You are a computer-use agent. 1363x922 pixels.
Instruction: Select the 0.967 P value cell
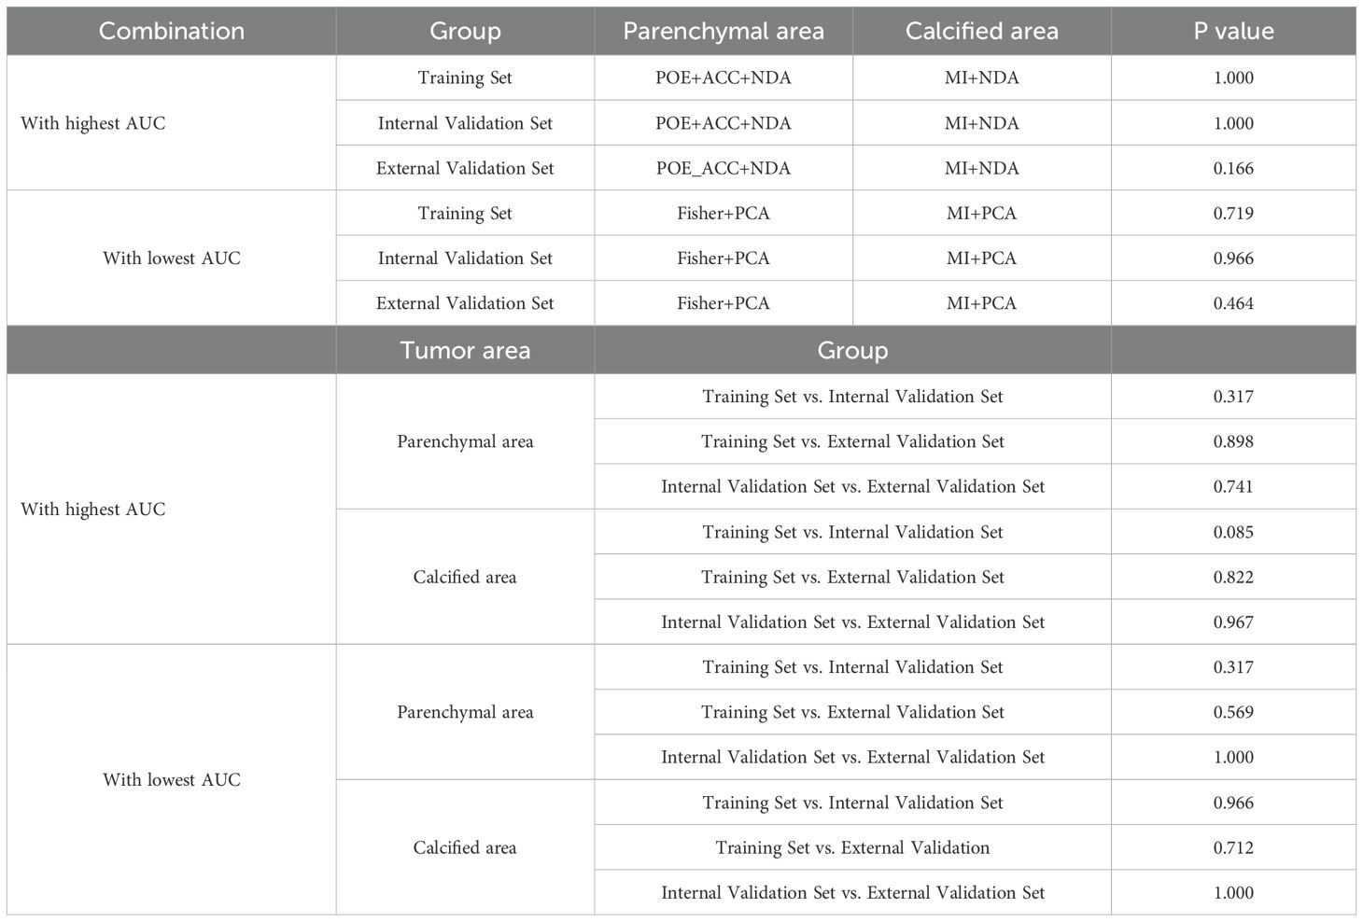pyautogui.click(x=1233, y=622)
